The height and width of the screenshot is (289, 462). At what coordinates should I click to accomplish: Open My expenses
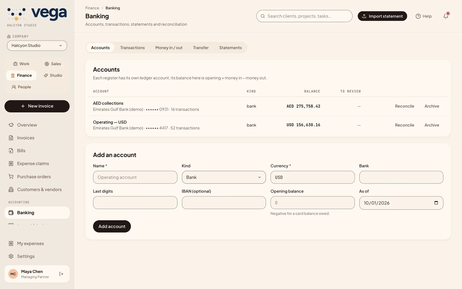click(x=37, y=243)
